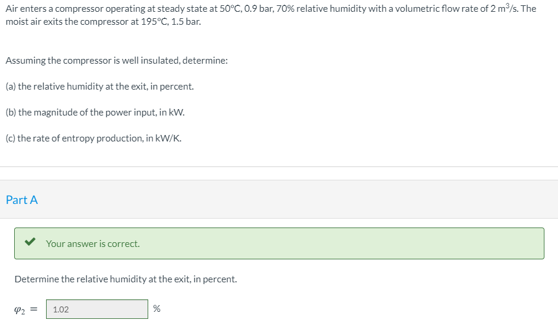The image size is (558, 323).
Task: Click the φ2 answer field showing 1.02
Action: tap(97, 309)
